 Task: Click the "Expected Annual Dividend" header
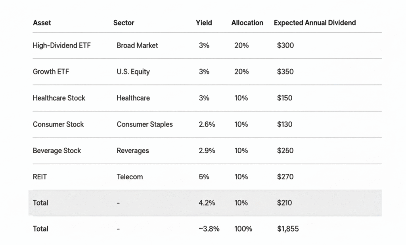pyautogui.click(x=314, y=23)
